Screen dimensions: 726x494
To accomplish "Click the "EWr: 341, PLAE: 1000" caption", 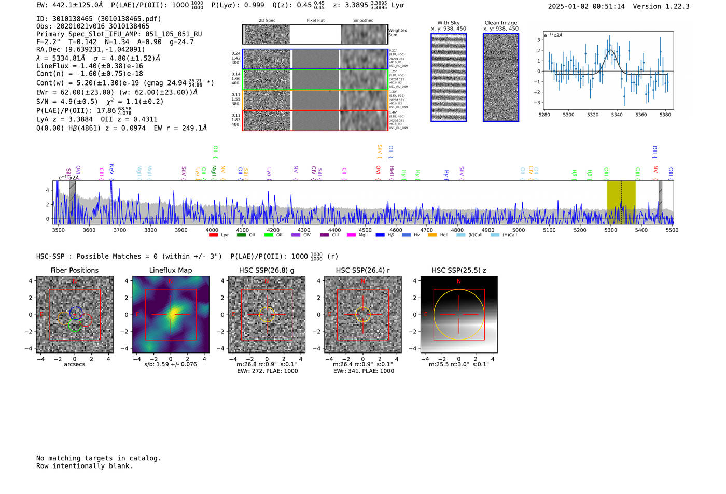I will [x=364, y=371].
